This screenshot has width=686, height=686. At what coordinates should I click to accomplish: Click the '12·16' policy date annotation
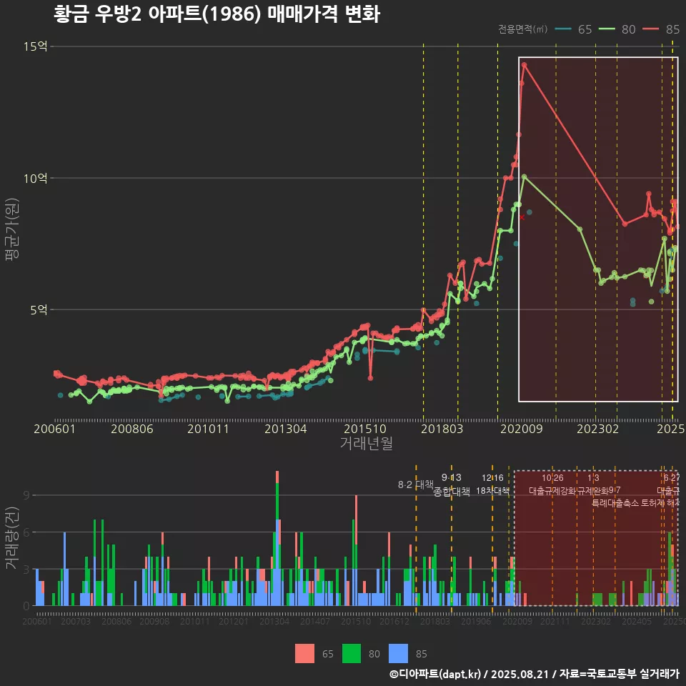pos(492,478)
